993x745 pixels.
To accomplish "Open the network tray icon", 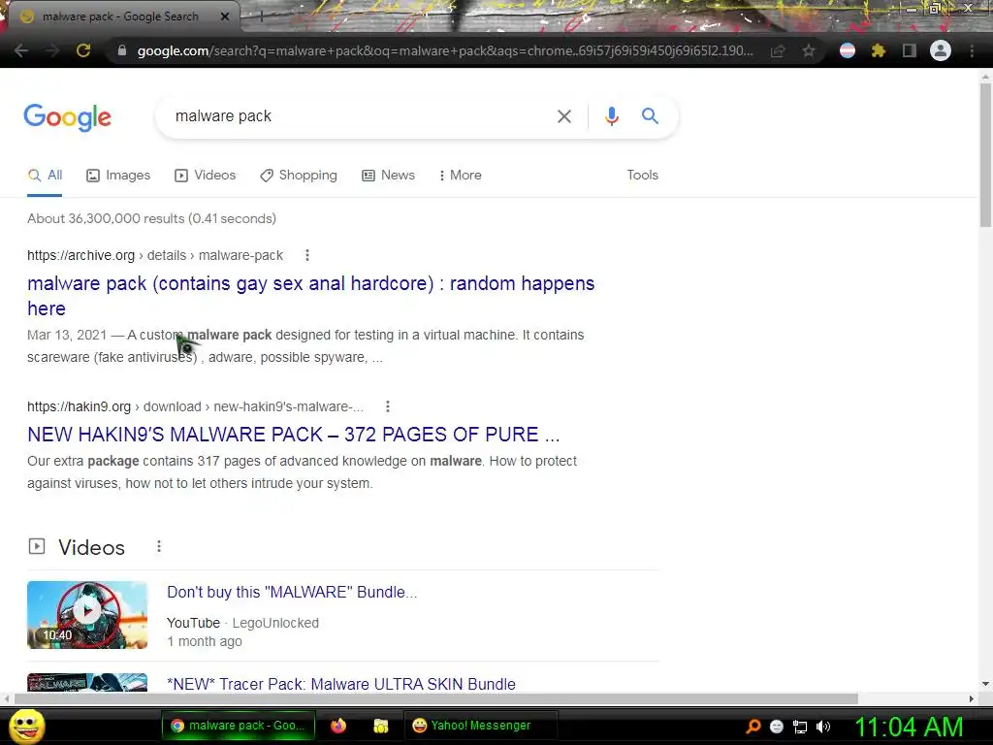I will [x=800, y=727].
